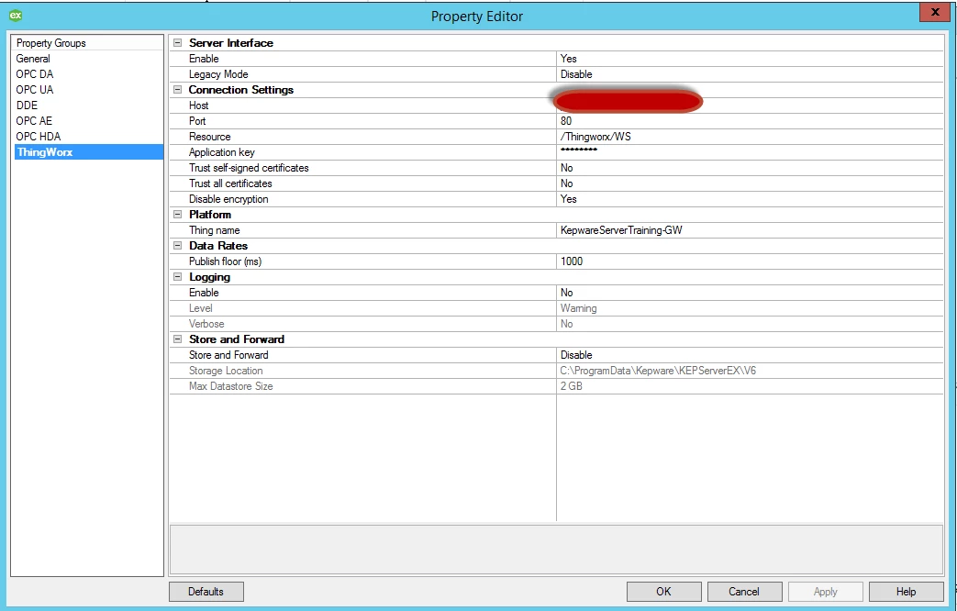Select 'Trust all certificates' label
957x611 pixels.
tap(230, 183)
